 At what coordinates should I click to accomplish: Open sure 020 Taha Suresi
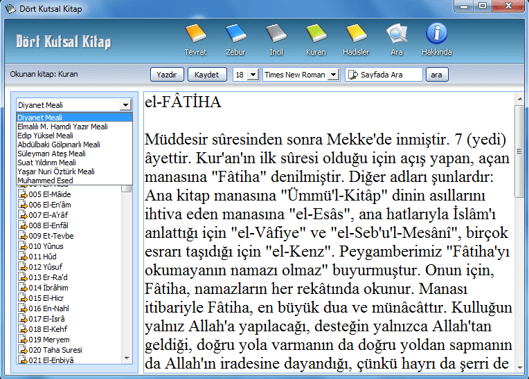[55, 350]
